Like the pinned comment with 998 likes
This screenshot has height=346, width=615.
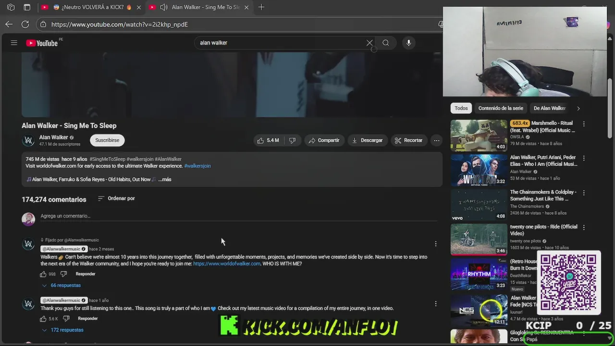point(43,274)
